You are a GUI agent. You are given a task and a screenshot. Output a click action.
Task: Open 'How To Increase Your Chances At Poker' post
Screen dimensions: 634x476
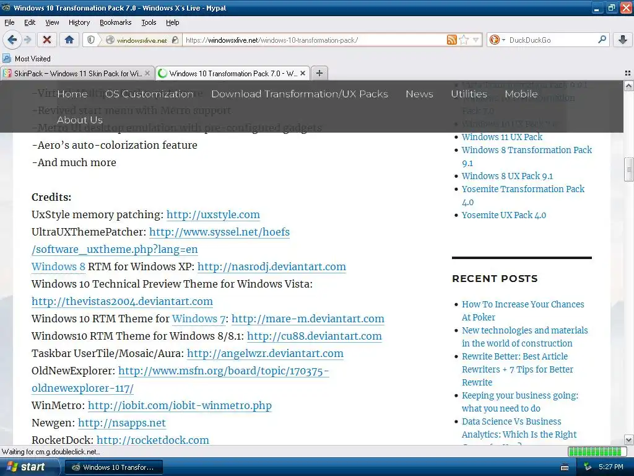click(523, 311)
